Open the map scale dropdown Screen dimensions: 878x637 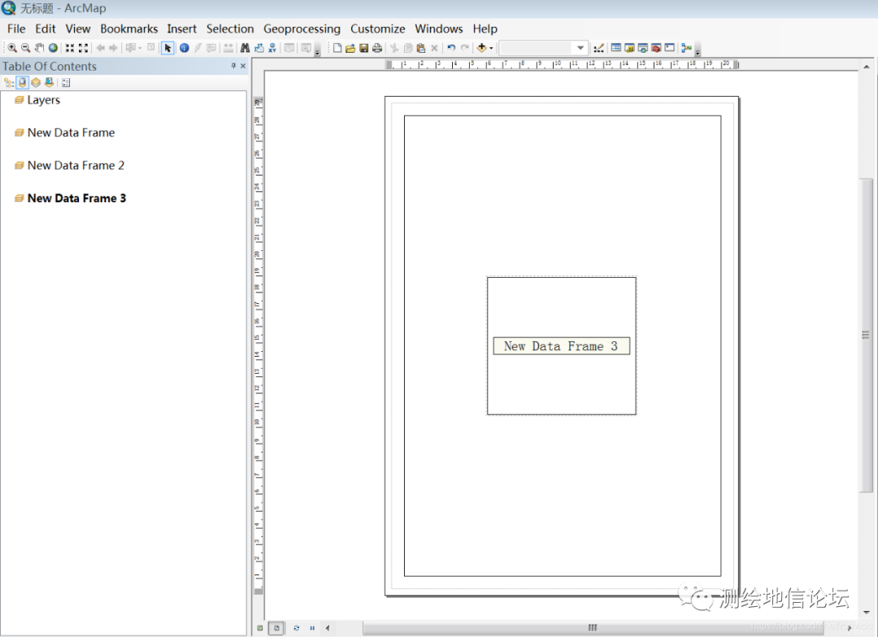click(580, 48)
